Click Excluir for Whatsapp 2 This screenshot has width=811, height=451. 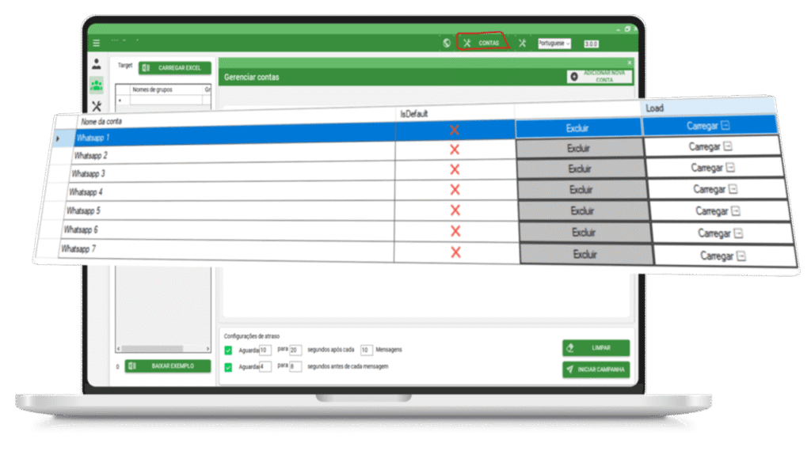click(x=579, y=148)
